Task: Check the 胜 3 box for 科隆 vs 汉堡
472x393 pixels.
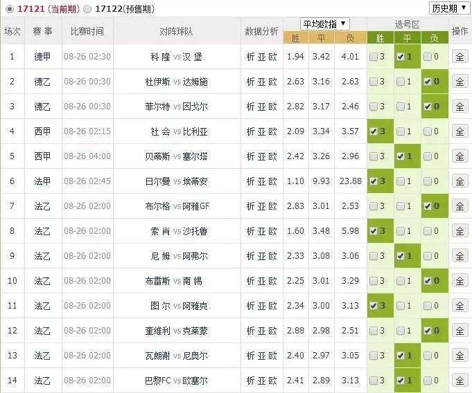Action: click(374, 57)
